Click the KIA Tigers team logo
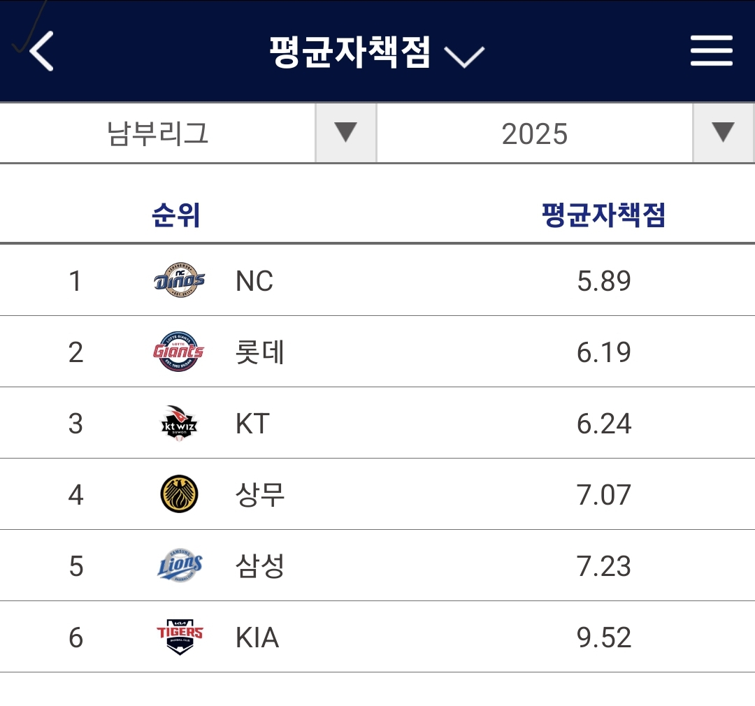Screen dimensions: 755x706 (x=179, y=637)
